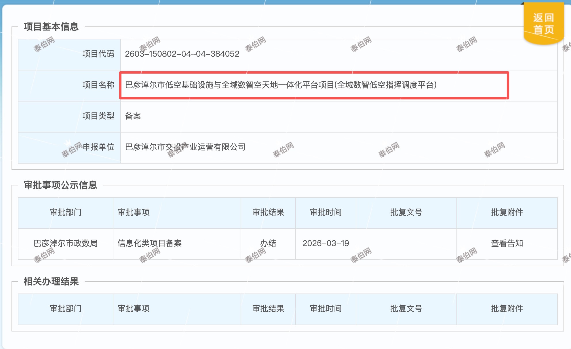Click the approval date 2026-03-19
Image resolution: width=571 pixels, height=349 pixels.
[326, 243]
